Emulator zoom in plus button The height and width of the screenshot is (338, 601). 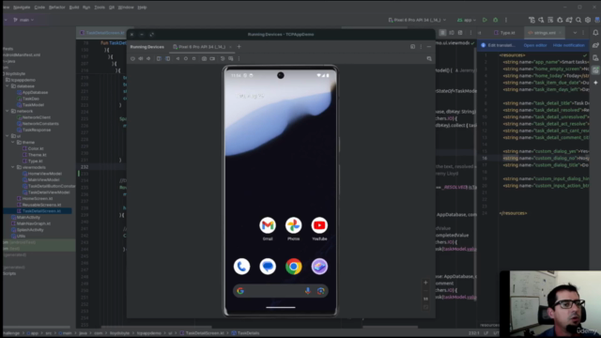tap(425, 283)
